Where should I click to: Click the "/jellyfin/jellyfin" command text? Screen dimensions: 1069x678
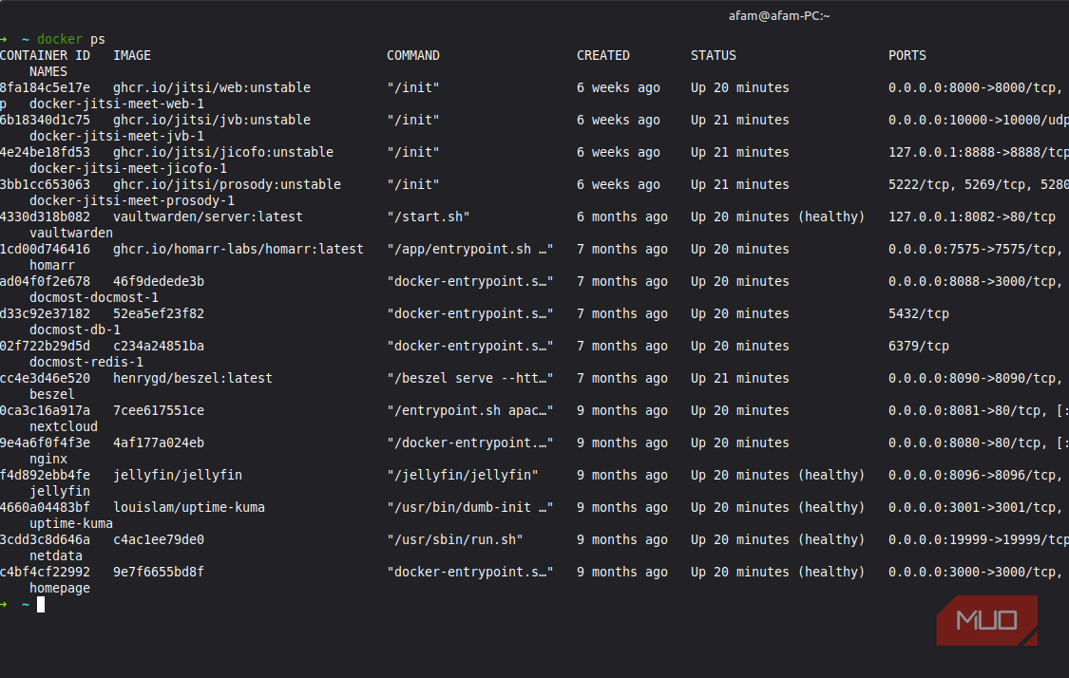coord(462,475)
